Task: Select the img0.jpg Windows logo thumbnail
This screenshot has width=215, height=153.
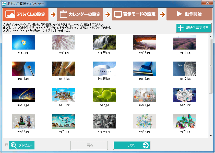Action: tap(23, 42)
